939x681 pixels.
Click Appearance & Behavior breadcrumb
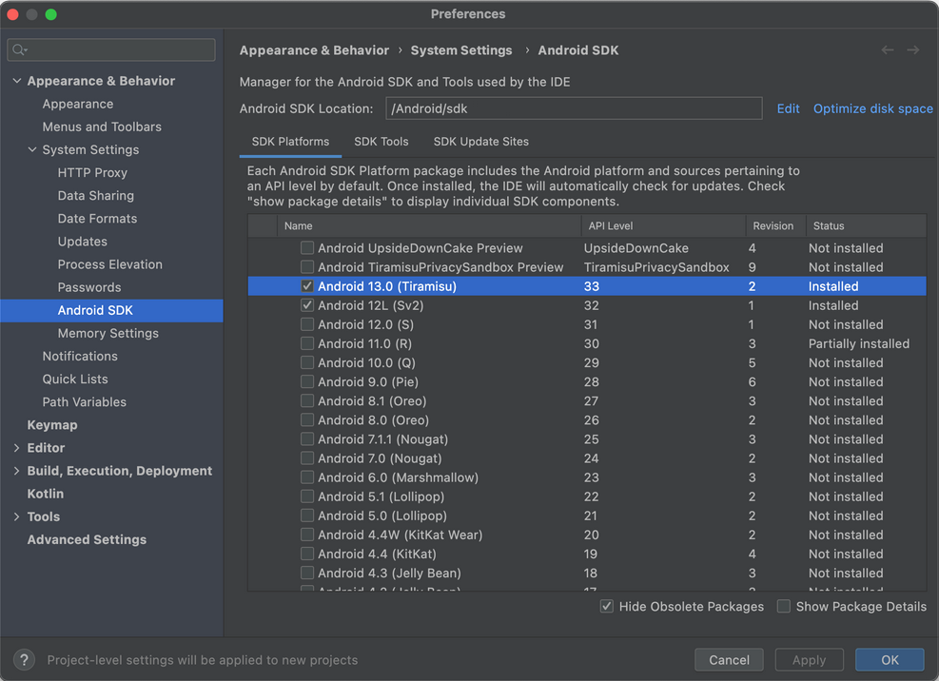(314, 50)
